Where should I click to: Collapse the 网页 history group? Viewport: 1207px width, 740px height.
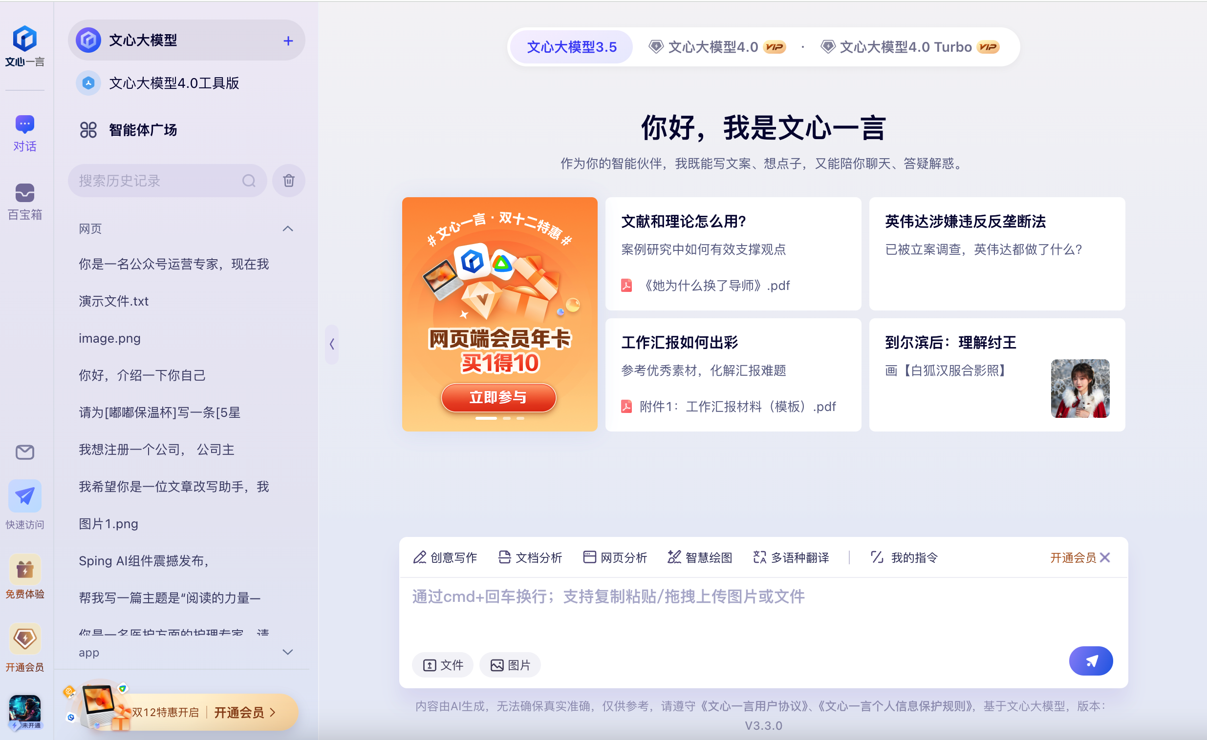[287, 228]
